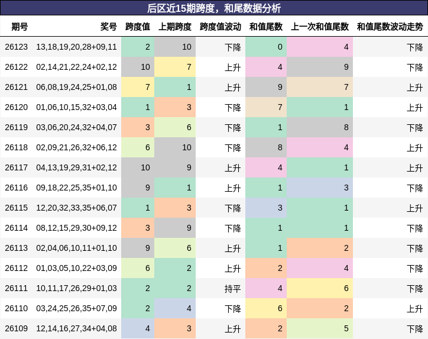
Task: Select winning numbers 12,14,16,27,34+04,08
Action: pos(76,328)
